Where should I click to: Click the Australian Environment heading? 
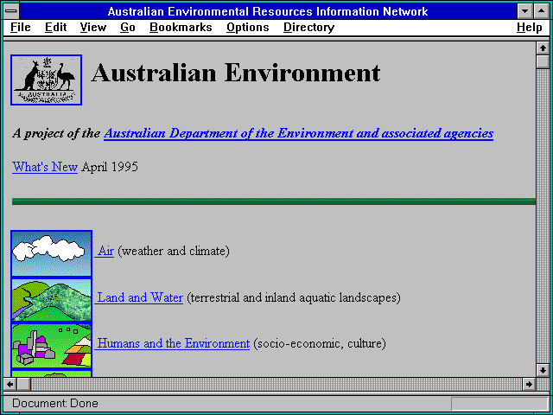(x=236, y=73)
